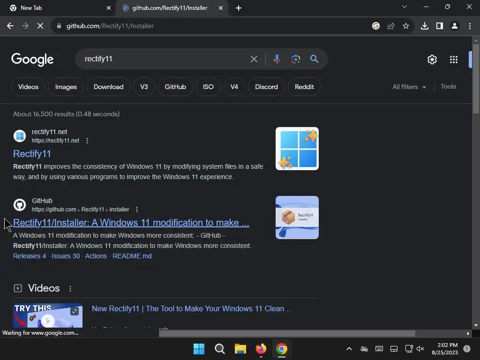Viewport: 480px width, 360px height.
Task: Share this page icon
Action: coord(391,26)
